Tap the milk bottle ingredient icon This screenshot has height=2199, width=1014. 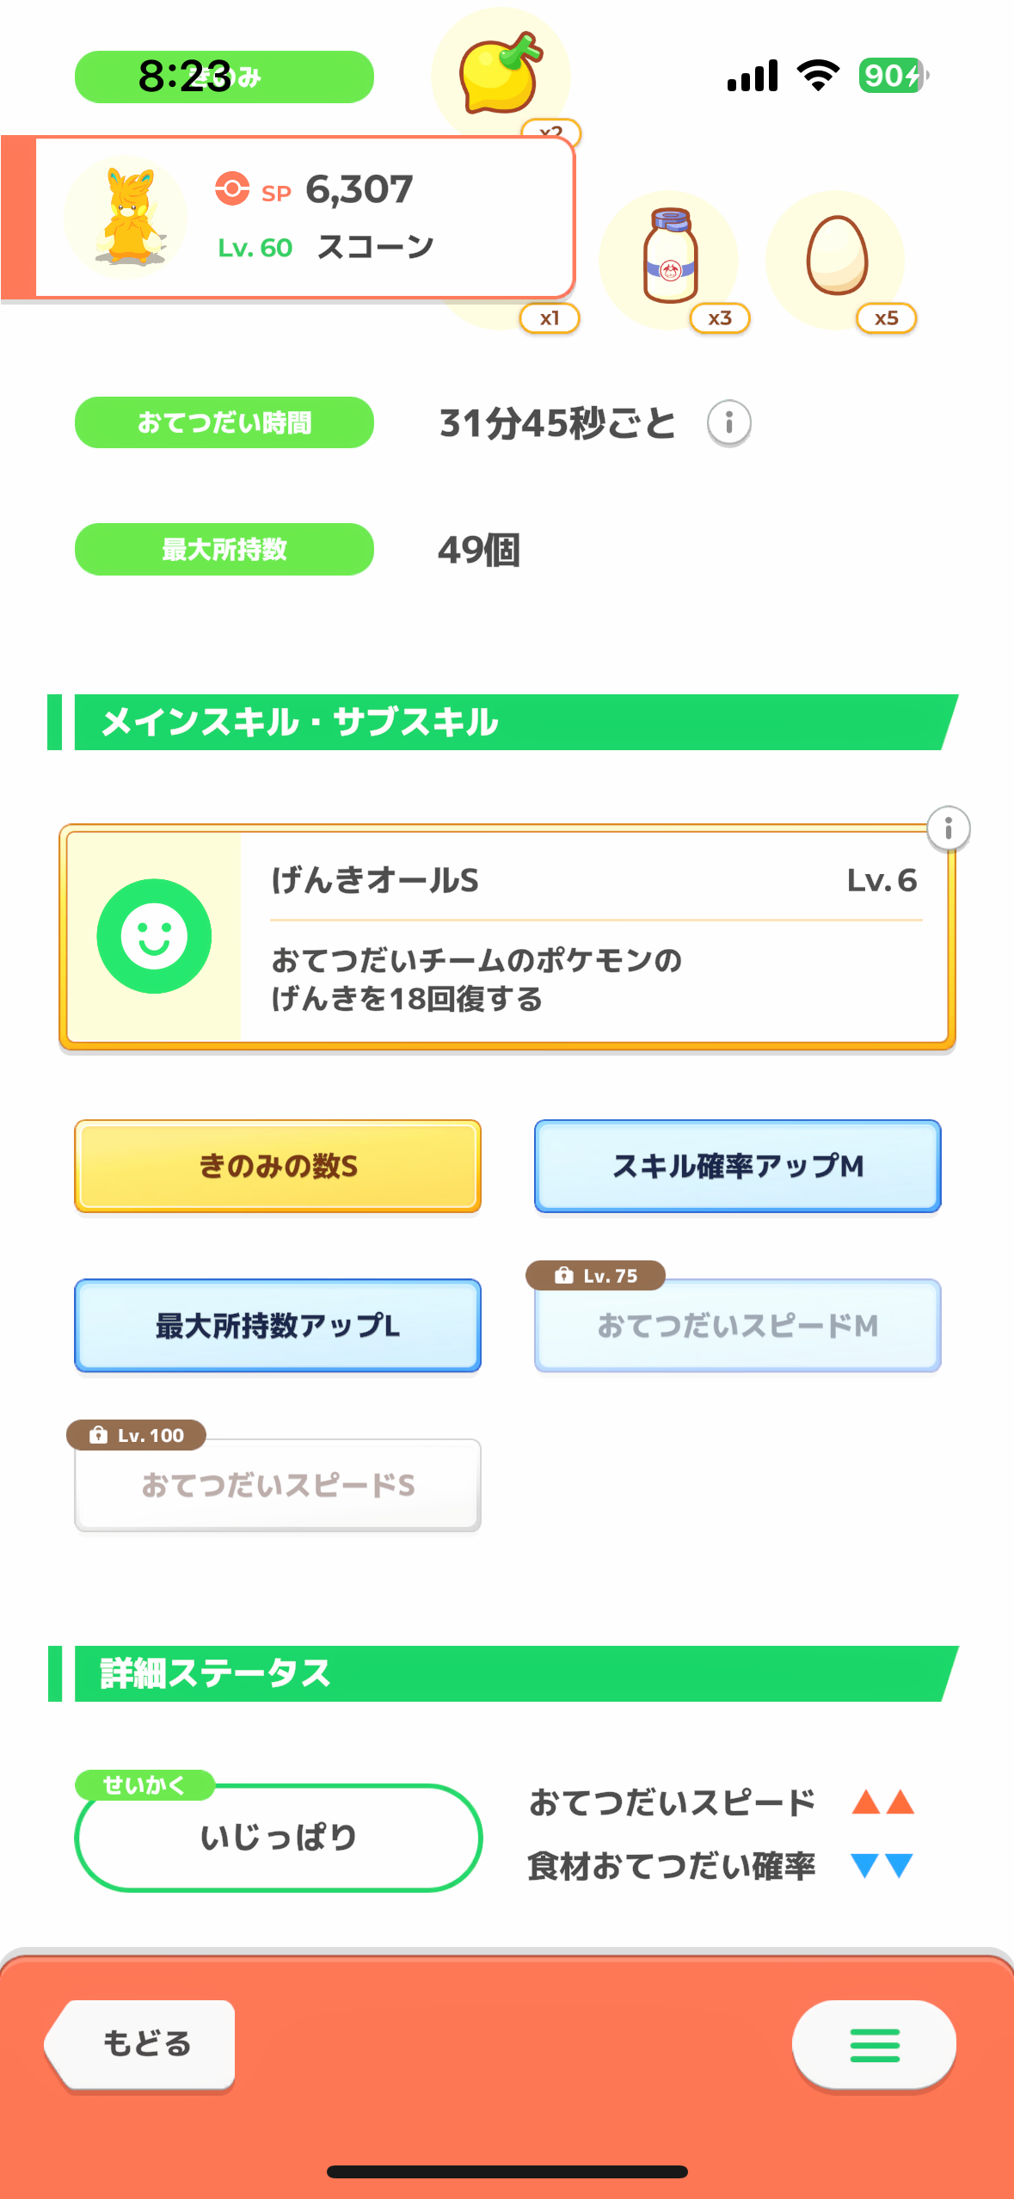click(x=669, y=258)
